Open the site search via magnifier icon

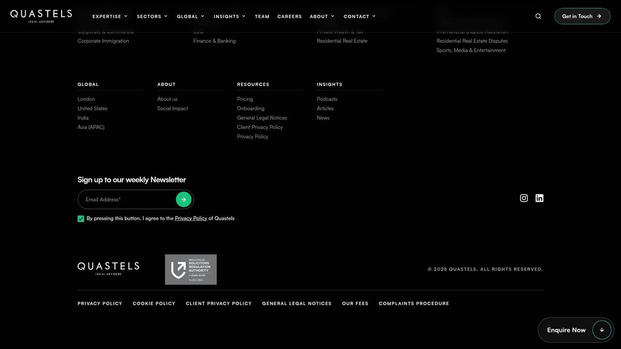(538, 16)
